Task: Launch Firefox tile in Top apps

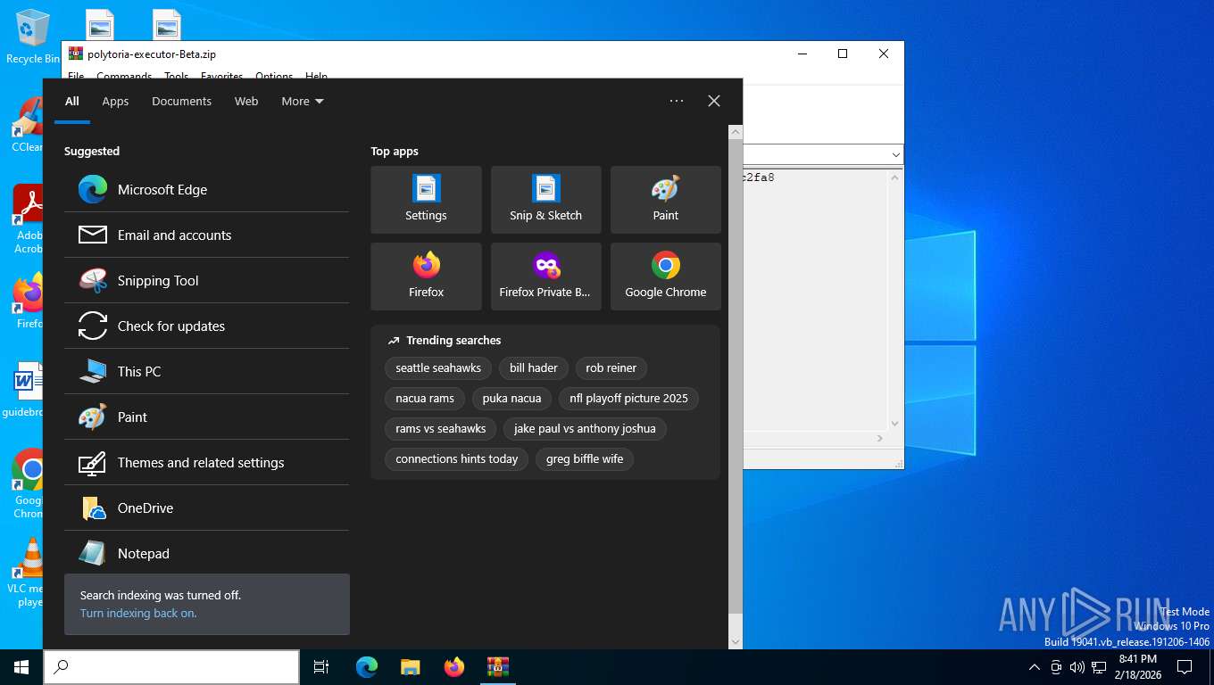Action: (426, 276)
